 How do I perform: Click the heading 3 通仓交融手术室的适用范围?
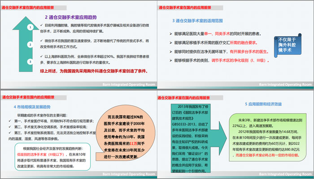pos(197,21)
